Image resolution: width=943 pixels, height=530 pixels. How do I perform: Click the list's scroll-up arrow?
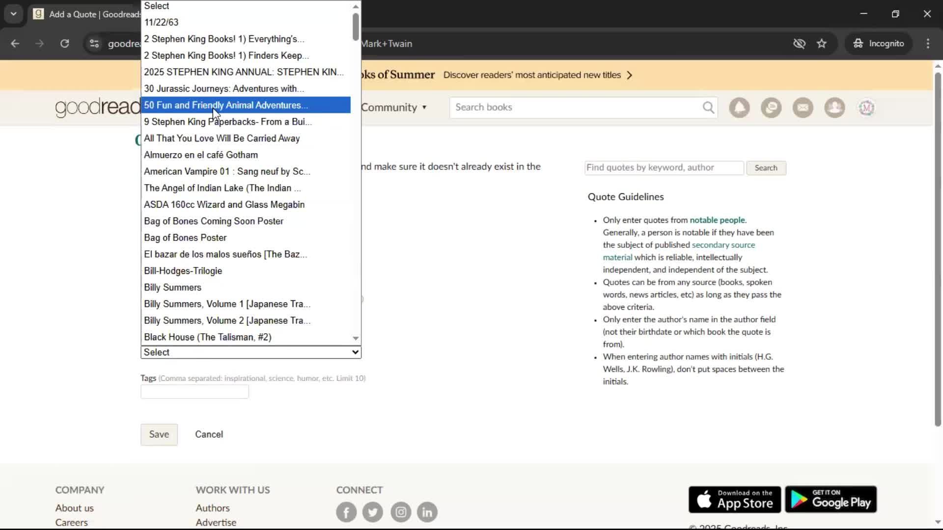pos(356,6)
